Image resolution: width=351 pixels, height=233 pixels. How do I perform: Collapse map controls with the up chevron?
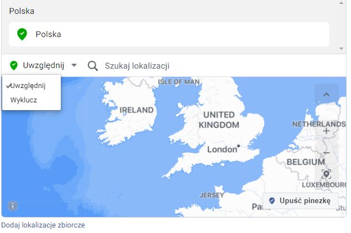(x=326, y=95)
